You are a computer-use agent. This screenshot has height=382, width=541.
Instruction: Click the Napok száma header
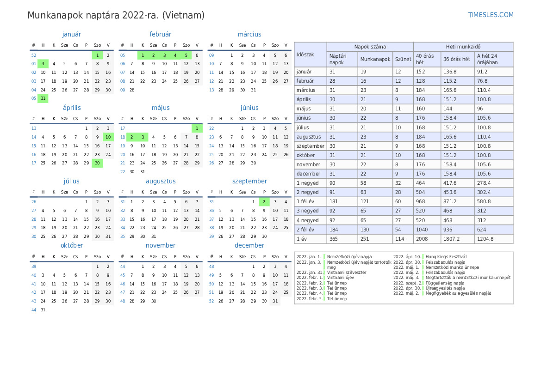(370, 47)
